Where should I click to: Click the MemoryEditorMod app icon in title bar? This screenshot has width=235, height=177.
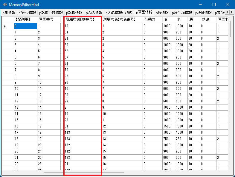5,5
